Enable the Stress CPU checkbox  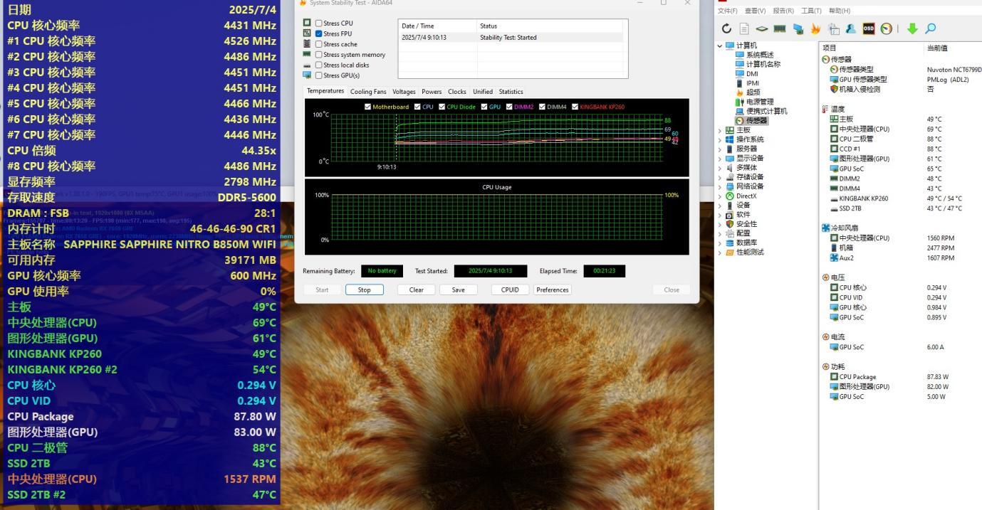(x=319, y=23)
